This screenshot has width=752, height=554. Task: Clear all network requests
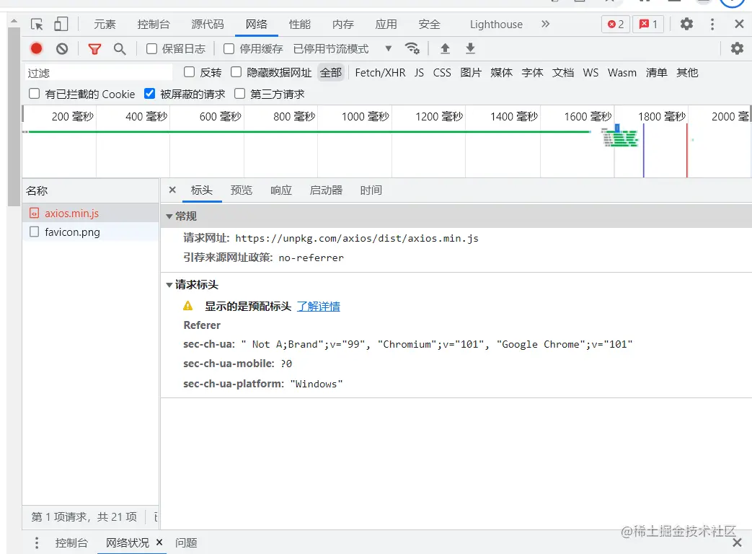(x=62, y=48)
